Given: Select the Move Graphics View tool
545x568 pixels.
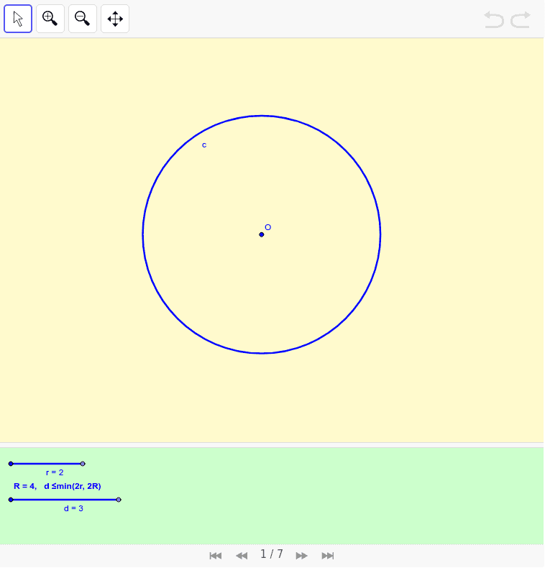Looking at the screenshot, I should (x=115, y=19).
